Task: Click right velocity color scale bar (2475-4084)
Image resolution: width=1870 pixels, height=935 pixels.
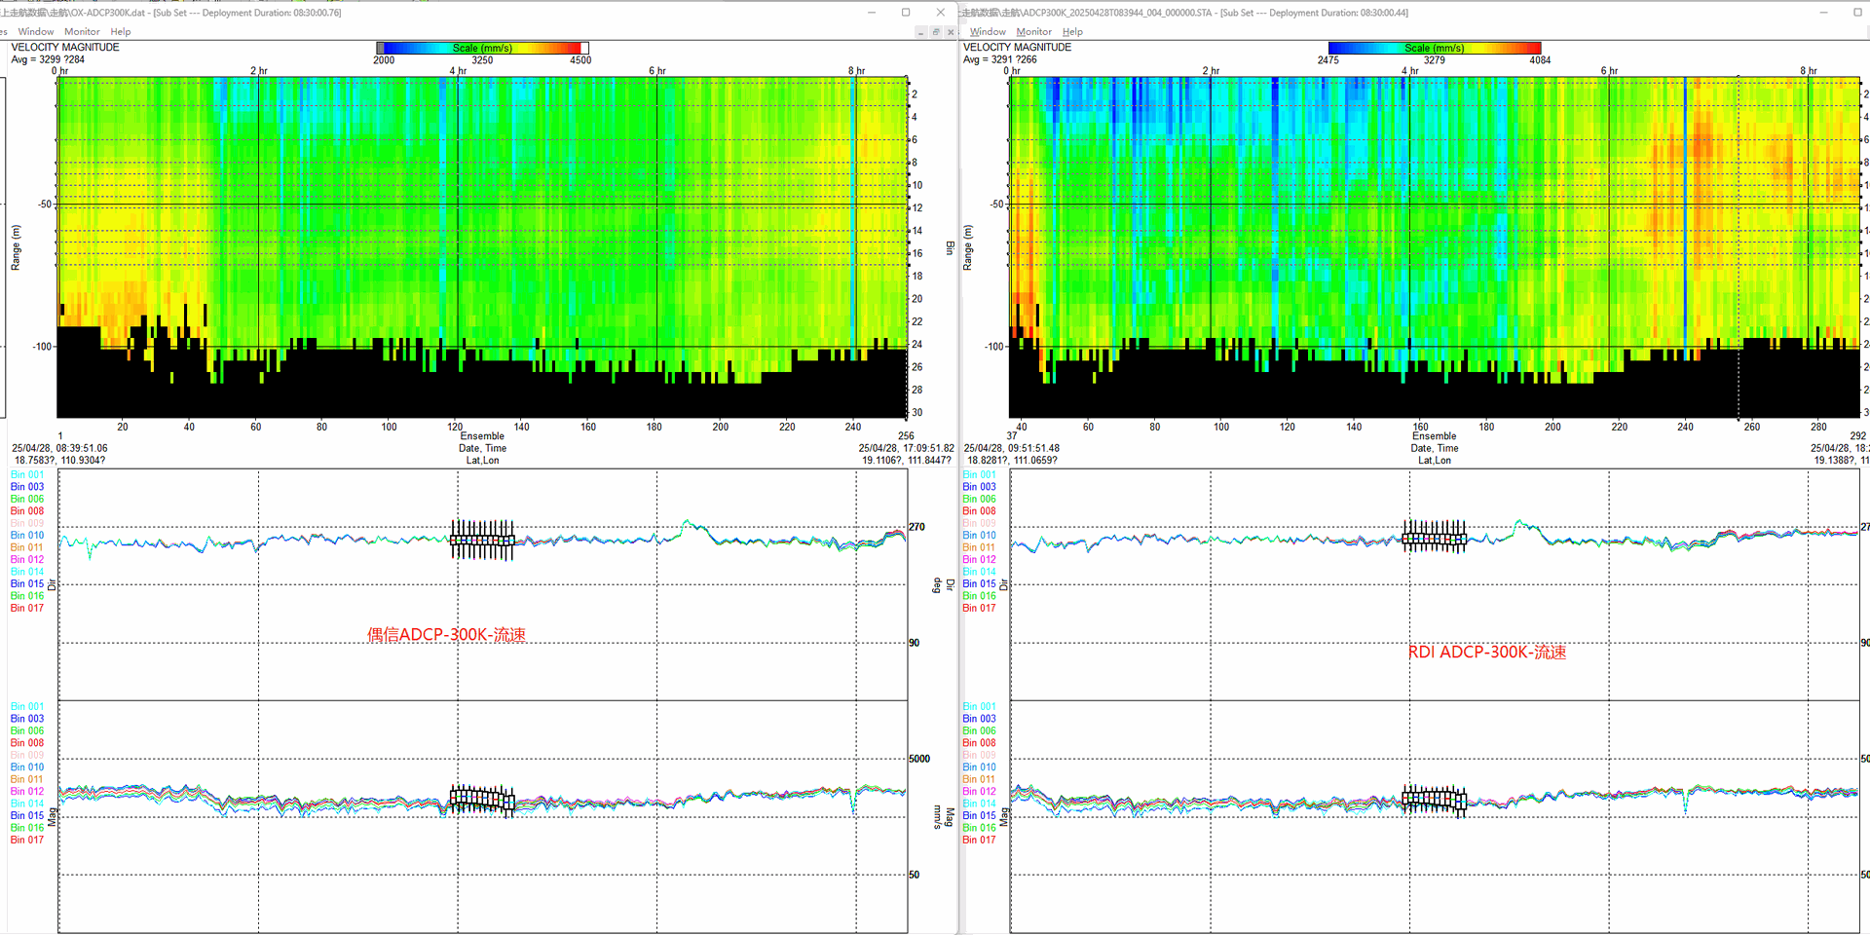Action: click(x=1434, y=48)
